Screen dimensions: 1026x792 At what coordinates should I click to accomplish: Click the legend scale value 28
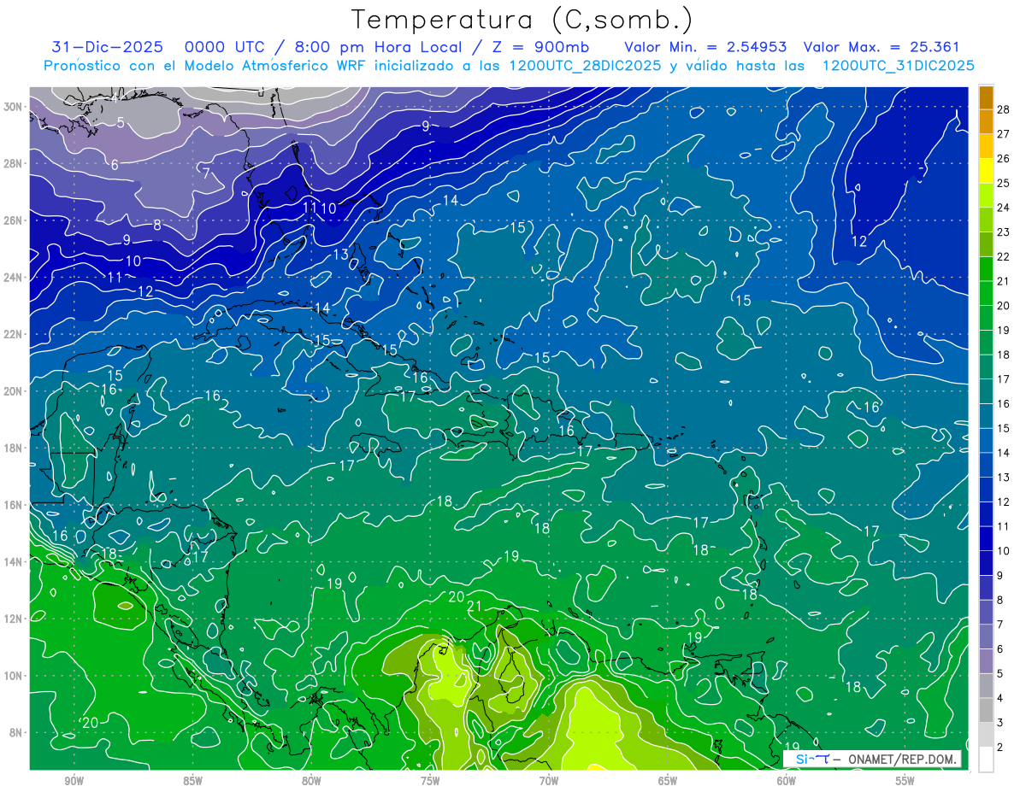(x=1003, y=109)
